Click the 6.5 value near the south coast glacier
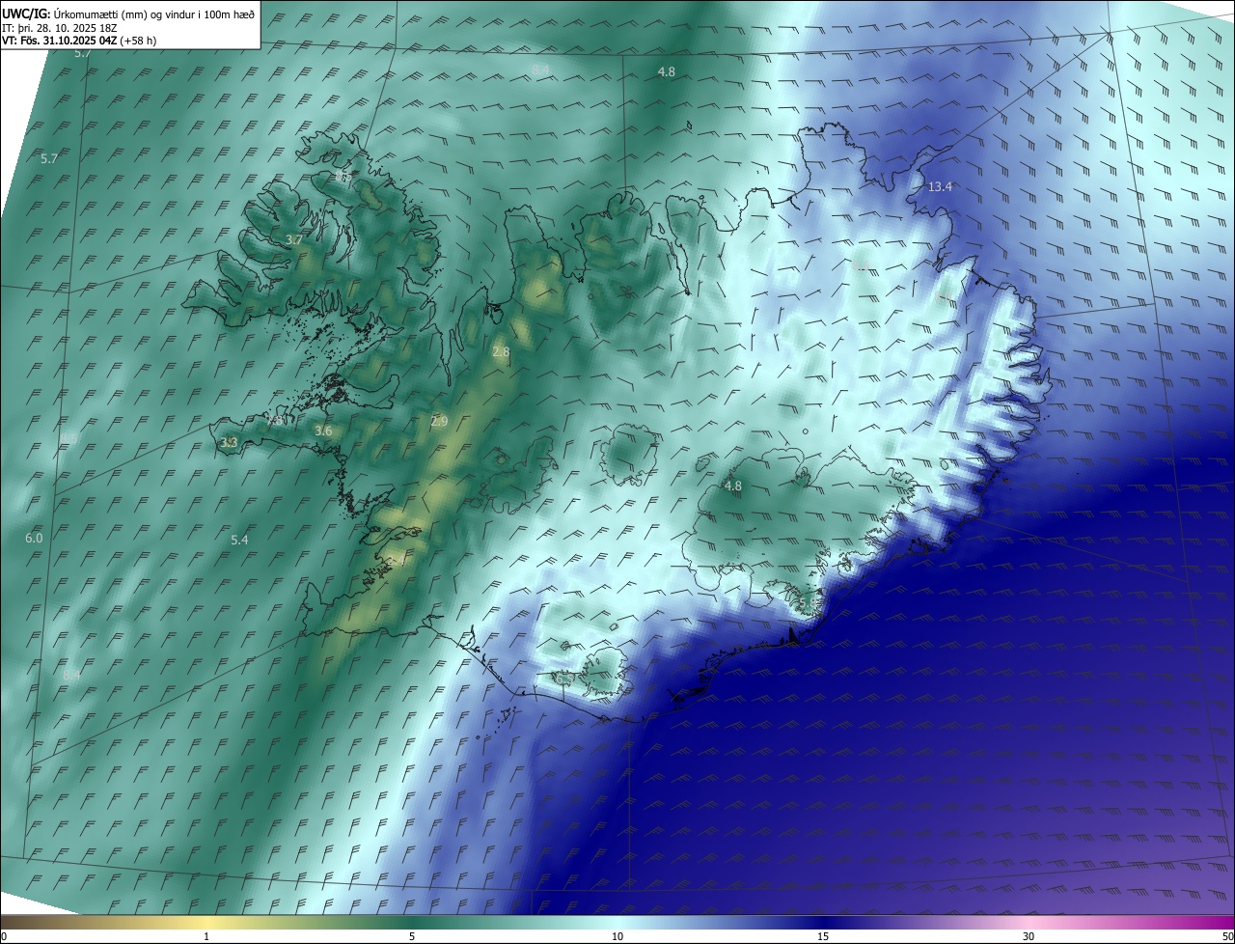Viewport: 1235px width, 944px height. pyautogui.click(x=563, y=679)
